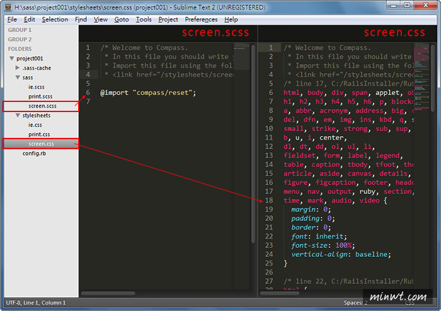Screen dimensions: 441x311
Task: Expand the .sass-cache folder
Action: [18, 68]
